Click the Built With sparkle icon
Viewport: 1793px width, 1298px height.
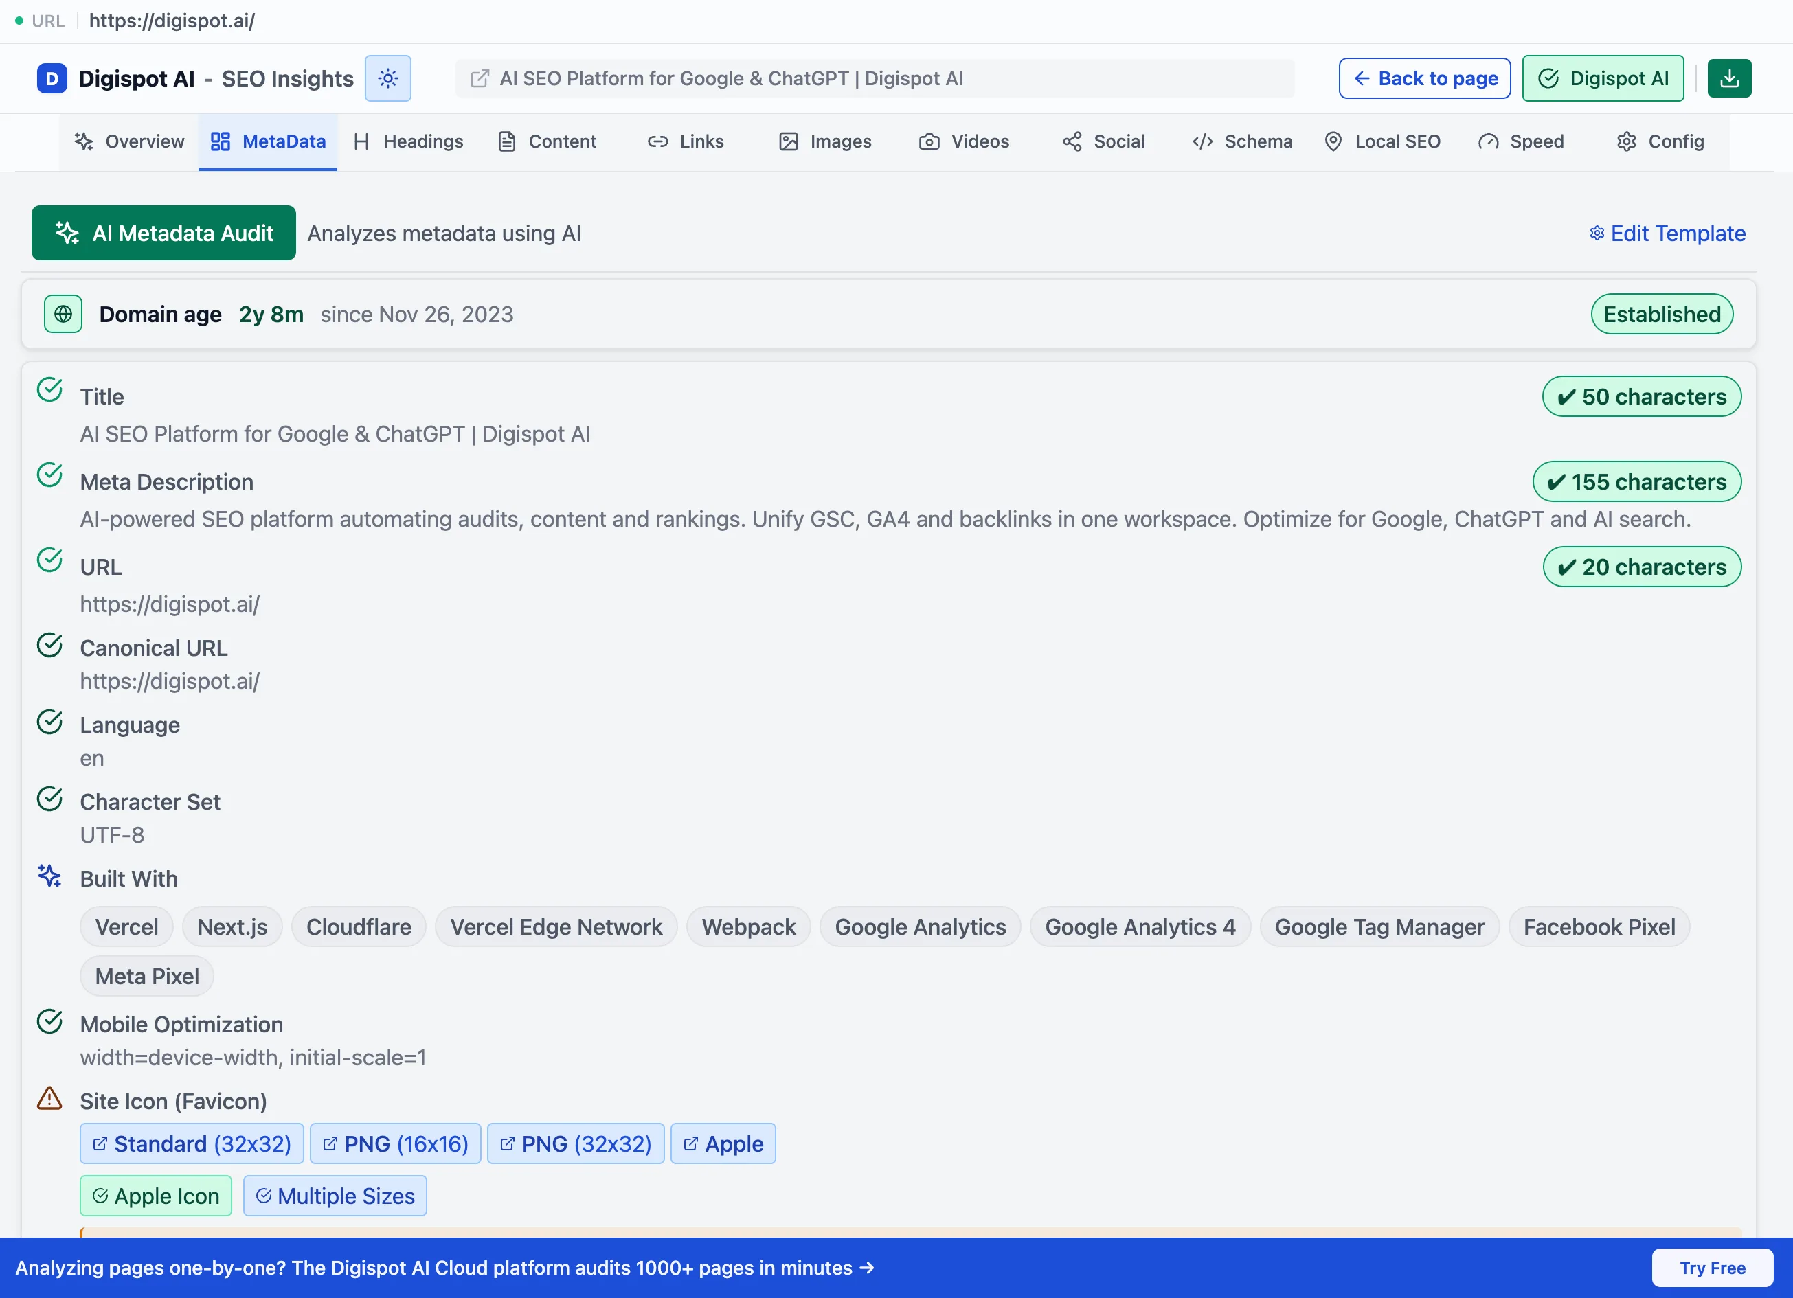pos(49,876)
